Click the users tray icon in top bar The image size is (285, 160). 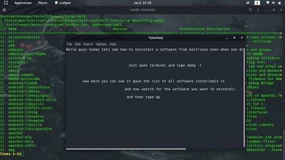point(248,3)
